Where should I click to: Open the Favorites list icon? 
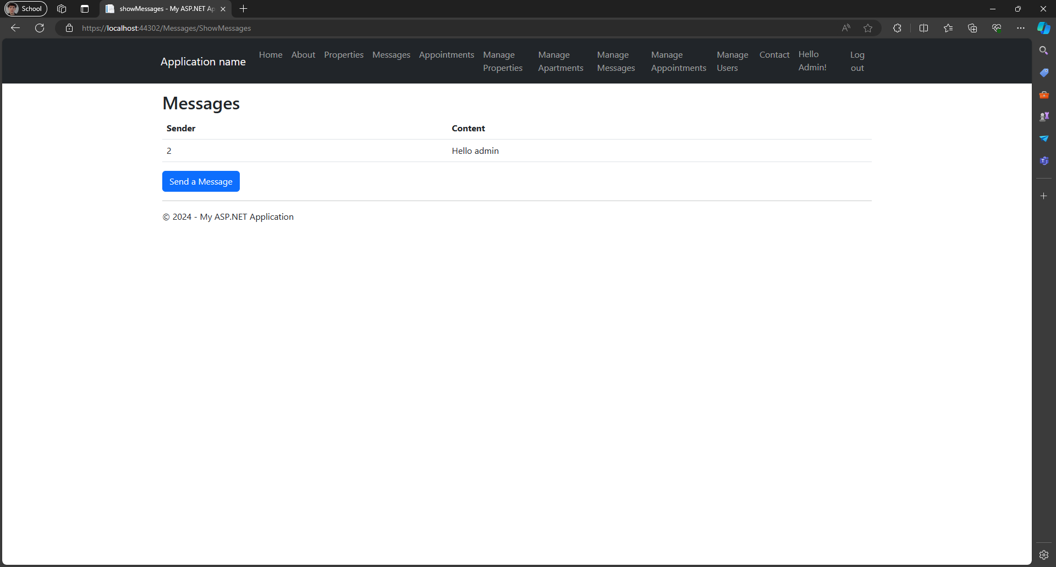point(948,28)
